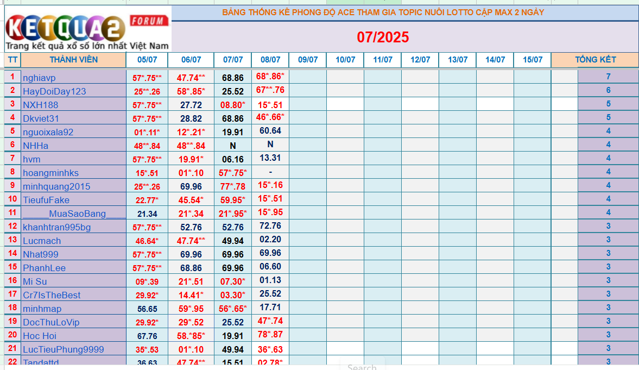The image size is (639, 370).
Task: Select member name 'NXH188'
Action: (40, 105)
